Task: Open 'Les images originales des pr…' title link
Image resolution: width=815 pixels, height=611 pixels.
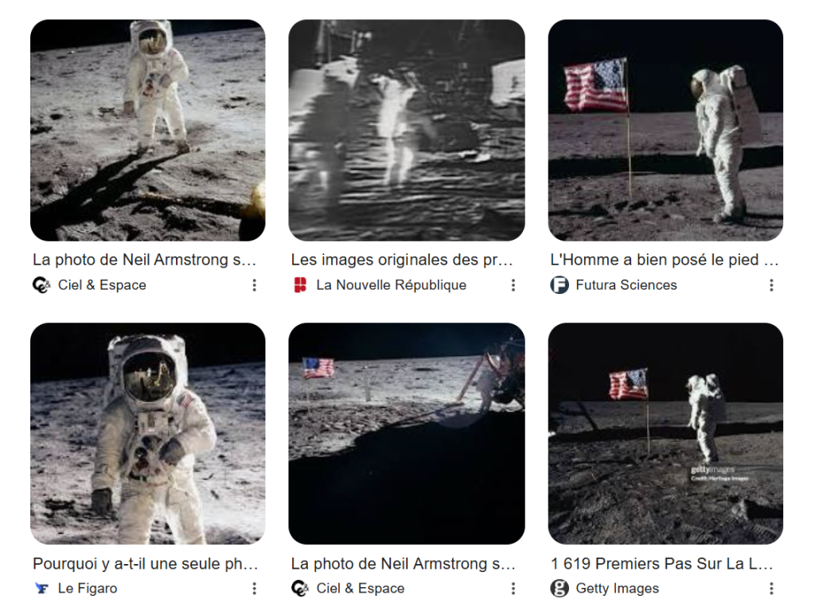Action: (402, 260)
